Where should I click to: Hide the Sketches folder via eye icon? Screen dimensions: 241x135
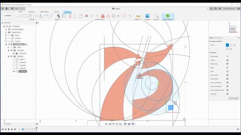point(11,56)
